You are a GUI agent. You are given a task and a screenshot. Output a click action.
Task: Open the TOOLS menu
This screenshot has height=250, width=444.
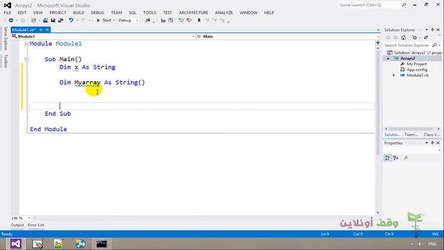[150, 12]
